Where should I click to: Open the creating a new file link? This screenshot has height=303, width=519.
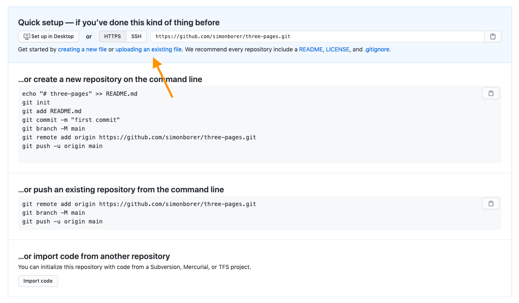point(82,49)
